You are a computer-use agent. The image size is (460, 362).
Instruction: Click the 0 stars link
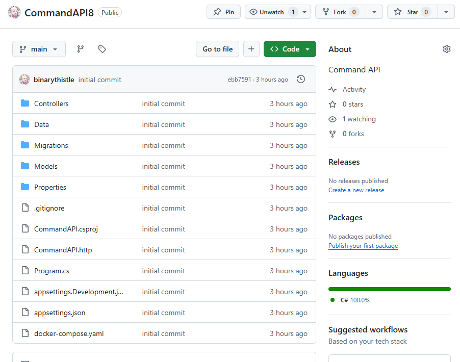(x=353, y=104)
